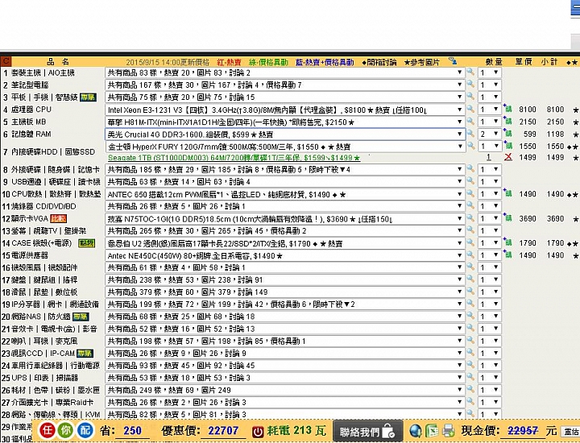The width and height of the screenshot is (580, 443).
Task: Open 螢幕 dropdown with 265 products
Action: click(285, 230)
